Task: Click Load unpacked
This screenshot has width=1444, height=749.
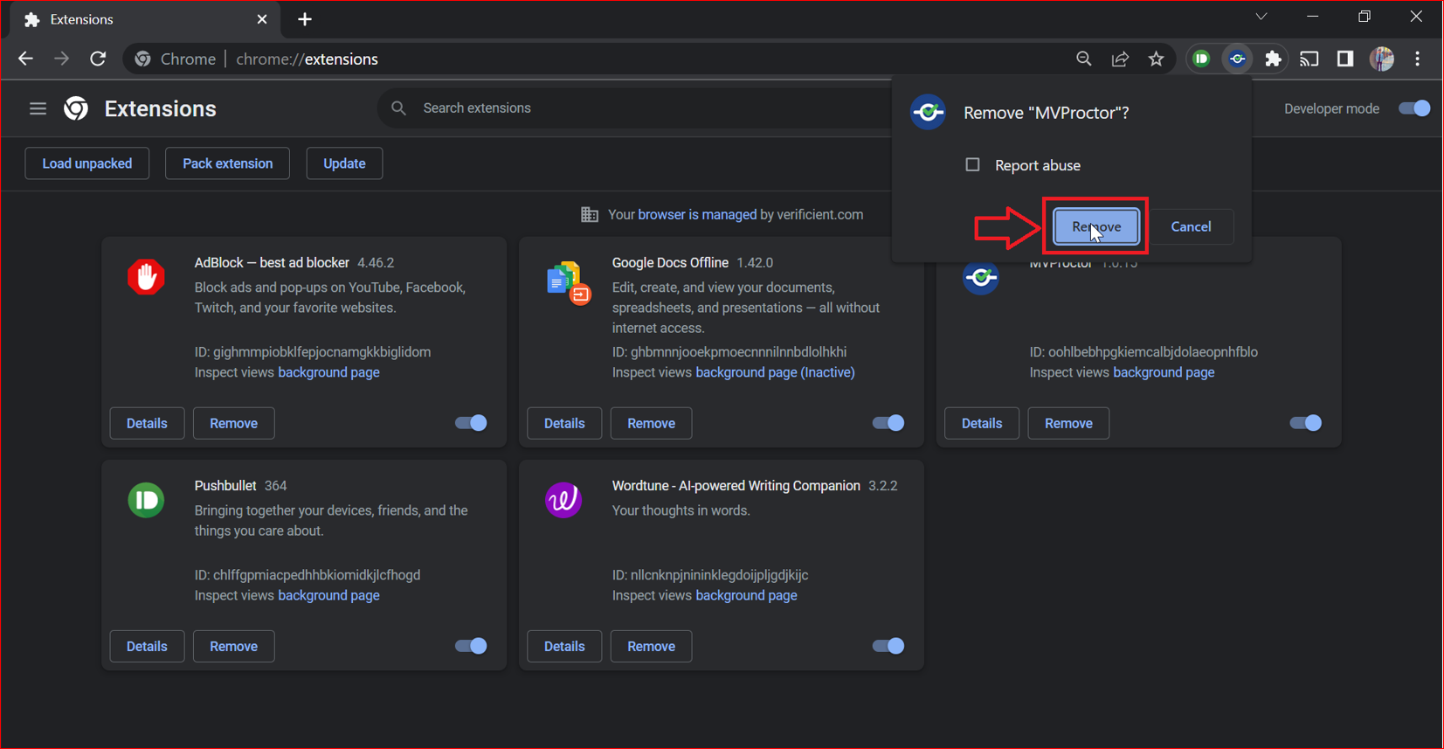Action: (x=87, y=163)
